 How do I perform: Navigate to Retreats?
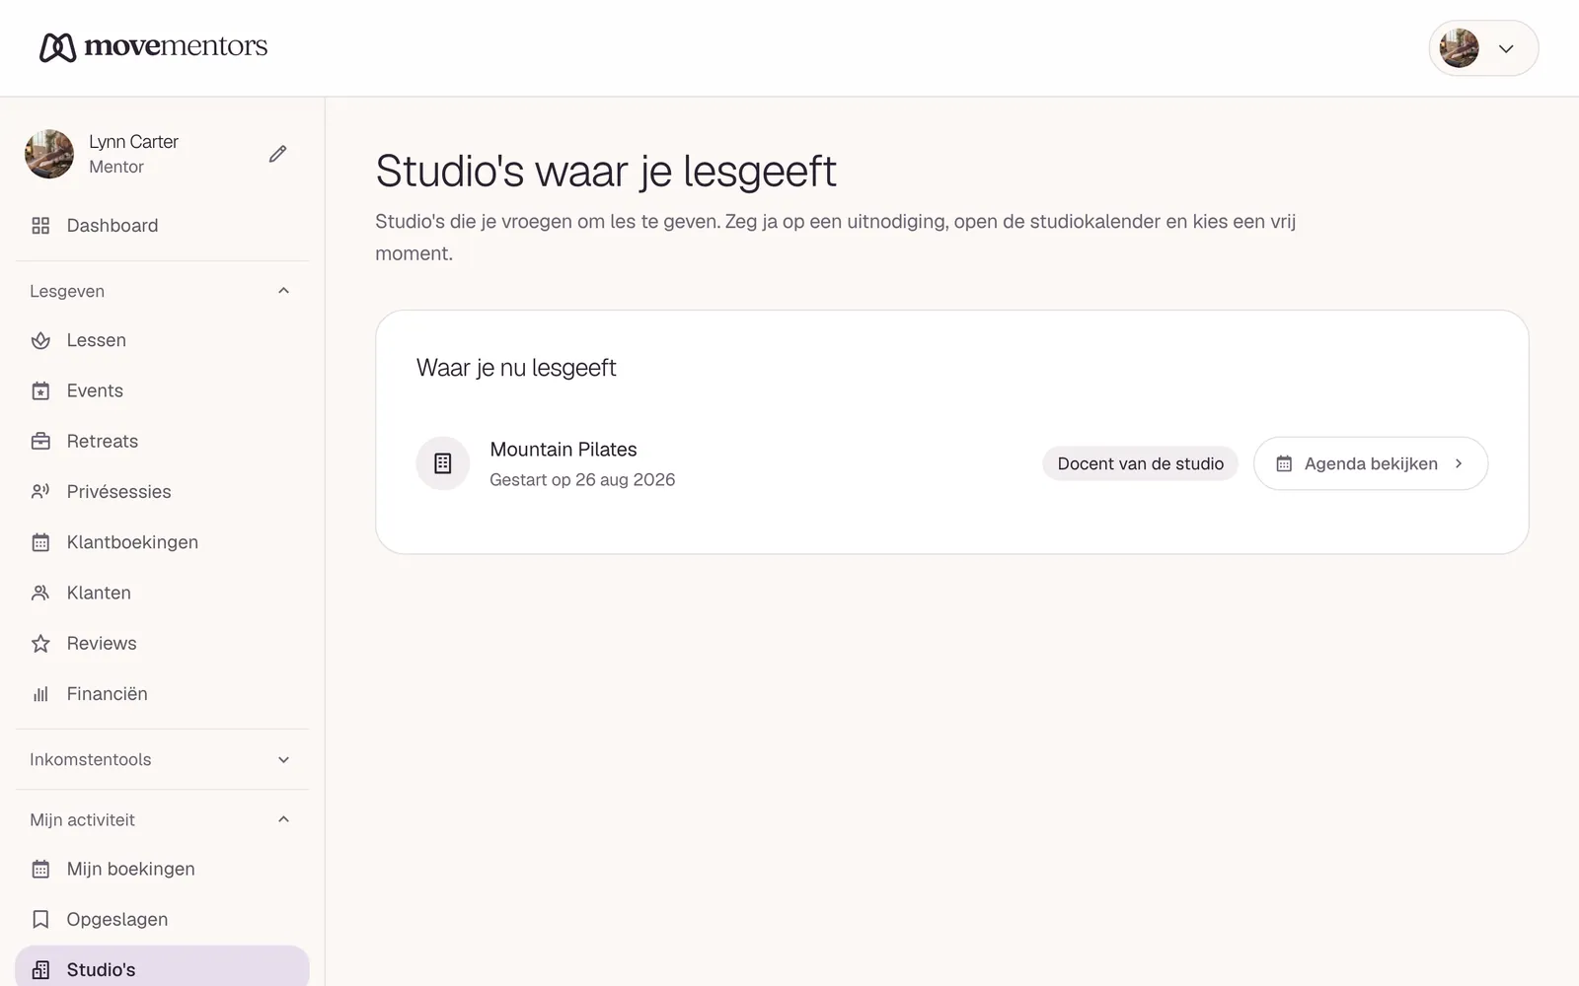pyautogui.click(x=162, y=441)
